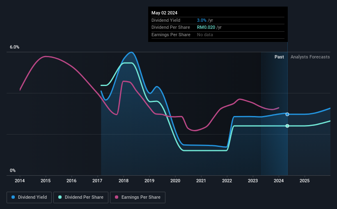The height and width of the screenshot is (209, 337).
Task: Click the 2017 x-axis year label
Action: click(x=97, y=181)
